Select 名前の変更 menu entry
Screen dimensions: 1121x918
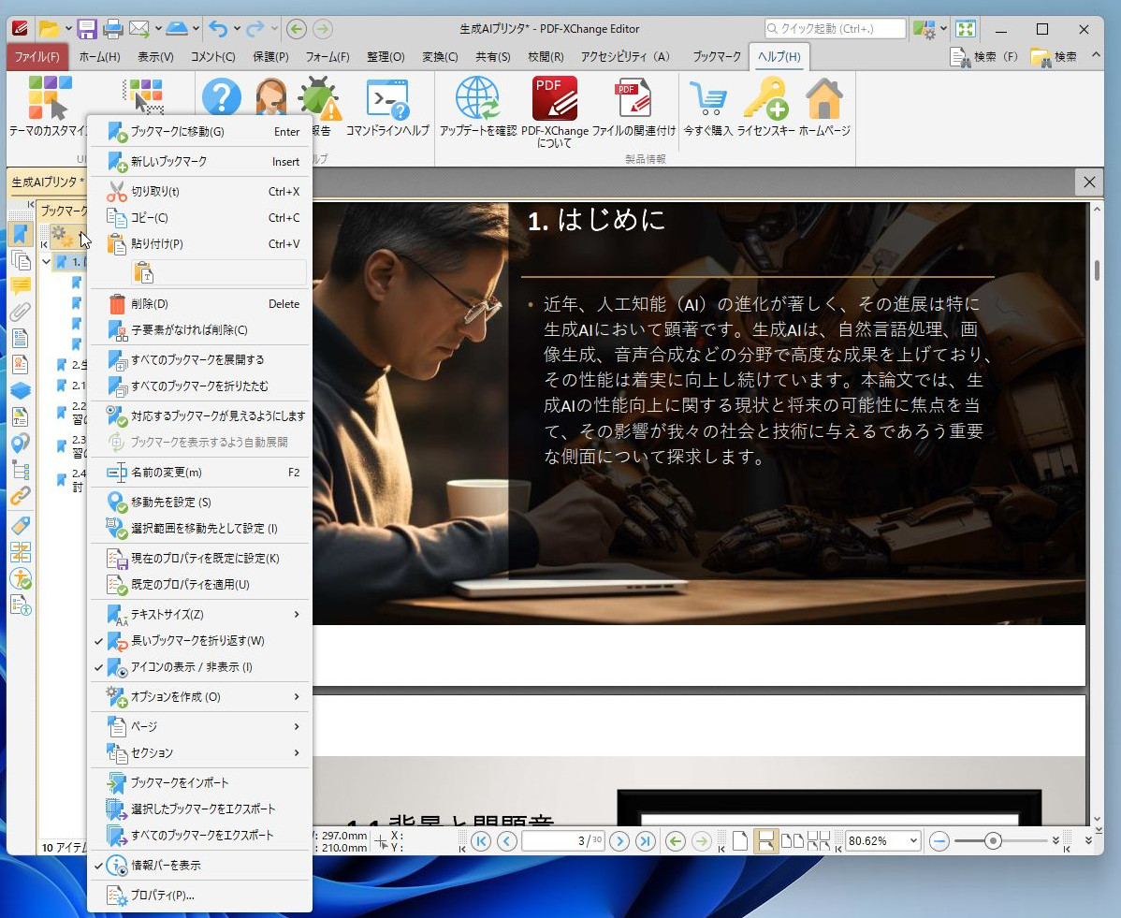click(x=200, y=473)
